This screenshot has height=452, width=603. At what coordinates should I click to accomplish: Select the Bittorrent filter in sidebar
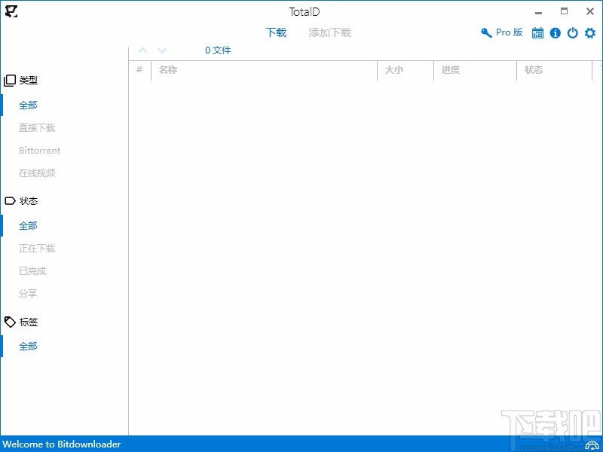(x=38, y=150)
